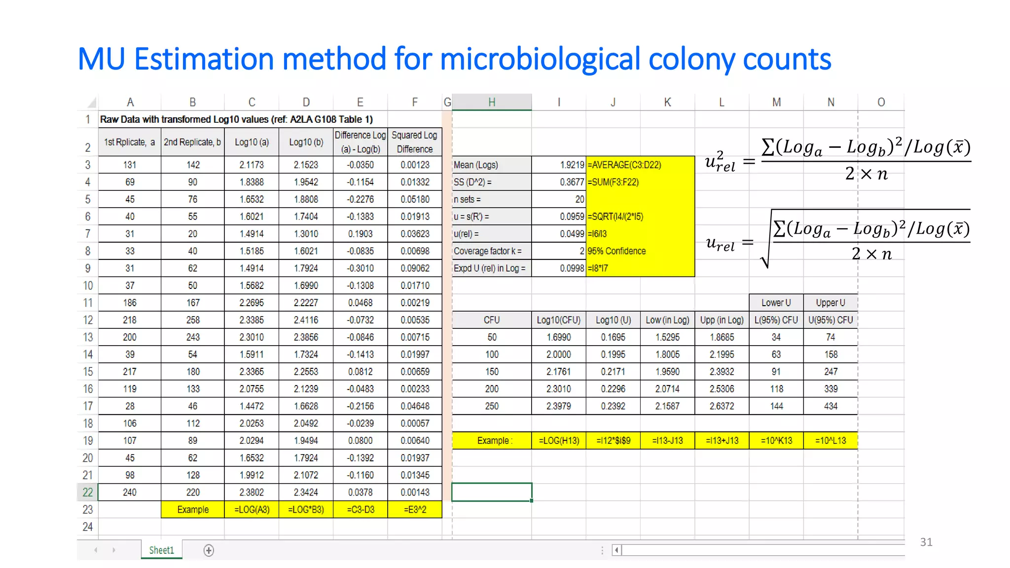Click the '=LOG(A3)' example cell
The height and width of the screenshot is (568, 1010).
[x=252, y=509]
